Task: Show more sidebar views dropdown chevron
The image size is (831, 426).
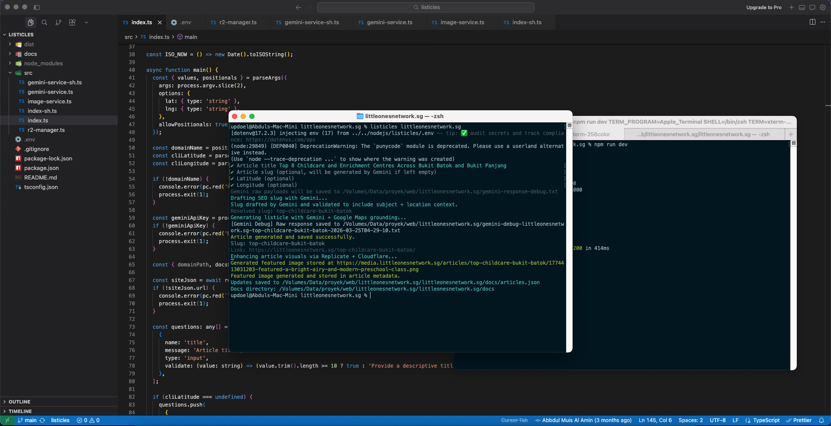Action: pyautogui.click(x=86, y=22)
